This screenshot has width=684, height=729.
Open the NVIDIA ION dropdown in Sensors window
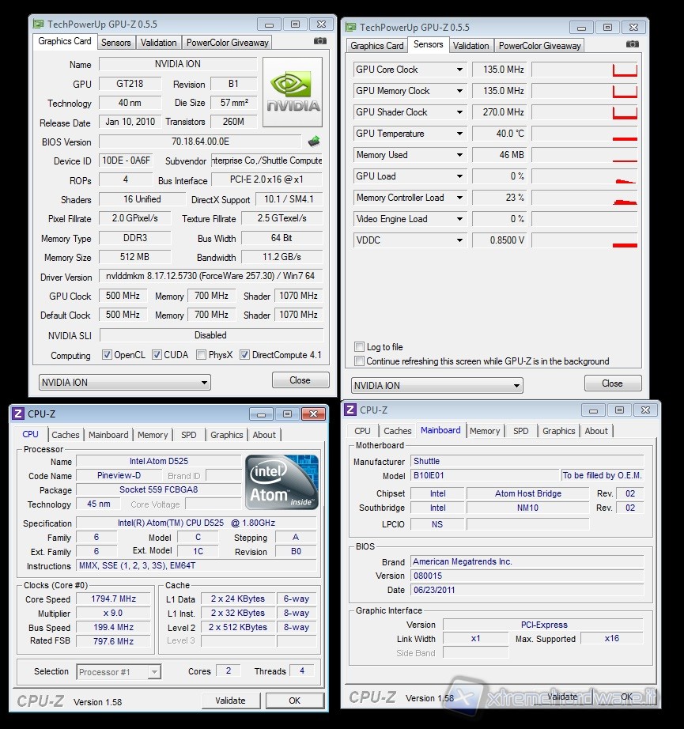pyautogui.click(x=437, y=386)
